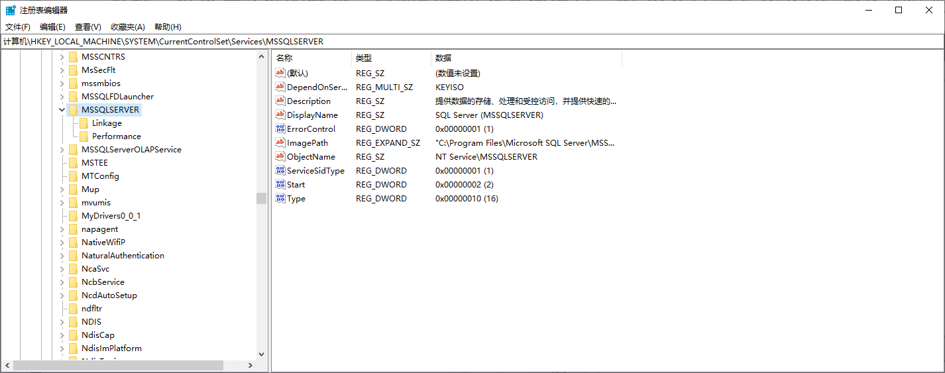The image size is (945, 373).
Task: Expand the MSSCNTRS key
Action: click(62, 57)
